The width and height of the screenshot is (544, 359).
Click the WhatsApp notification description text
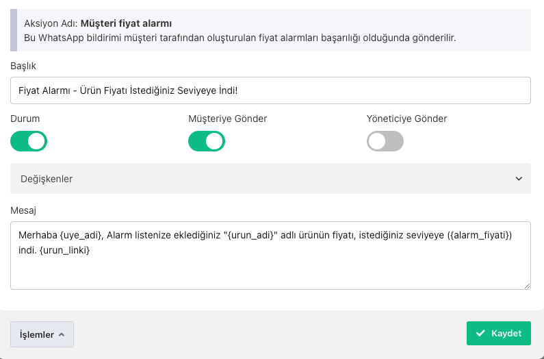[239, 37]
